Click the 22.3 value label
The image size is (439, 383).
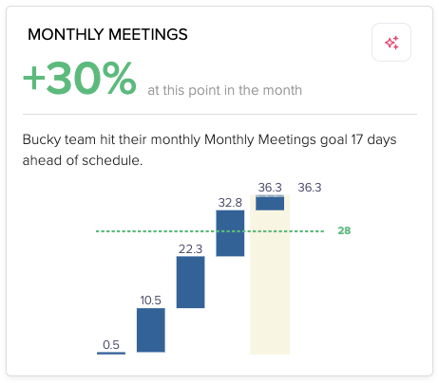190,249
